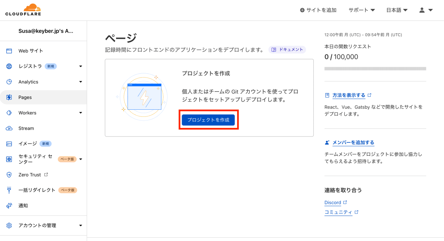The width and height of the screenshot is (444, 241).
Task: Open Zero Trust via its sidebar icon
Action: point(9,175)
